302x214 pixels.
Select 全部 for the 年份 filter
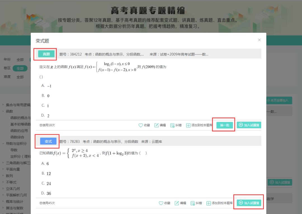tap(20, 59)
